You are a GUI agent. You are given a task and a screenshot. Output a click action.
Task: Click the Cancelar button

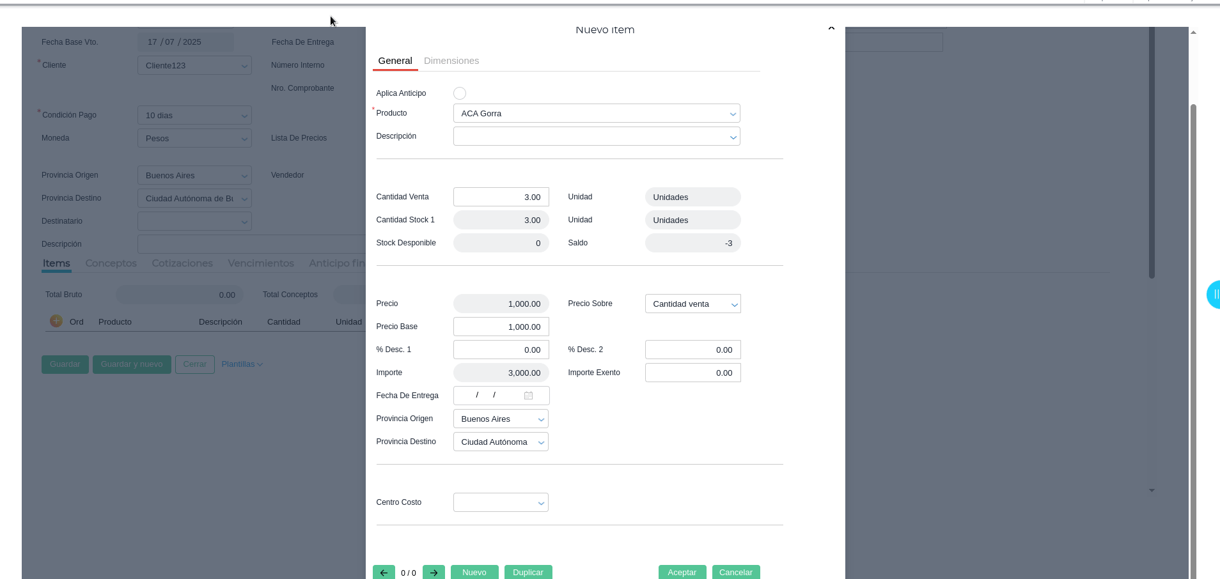point(735,572)
